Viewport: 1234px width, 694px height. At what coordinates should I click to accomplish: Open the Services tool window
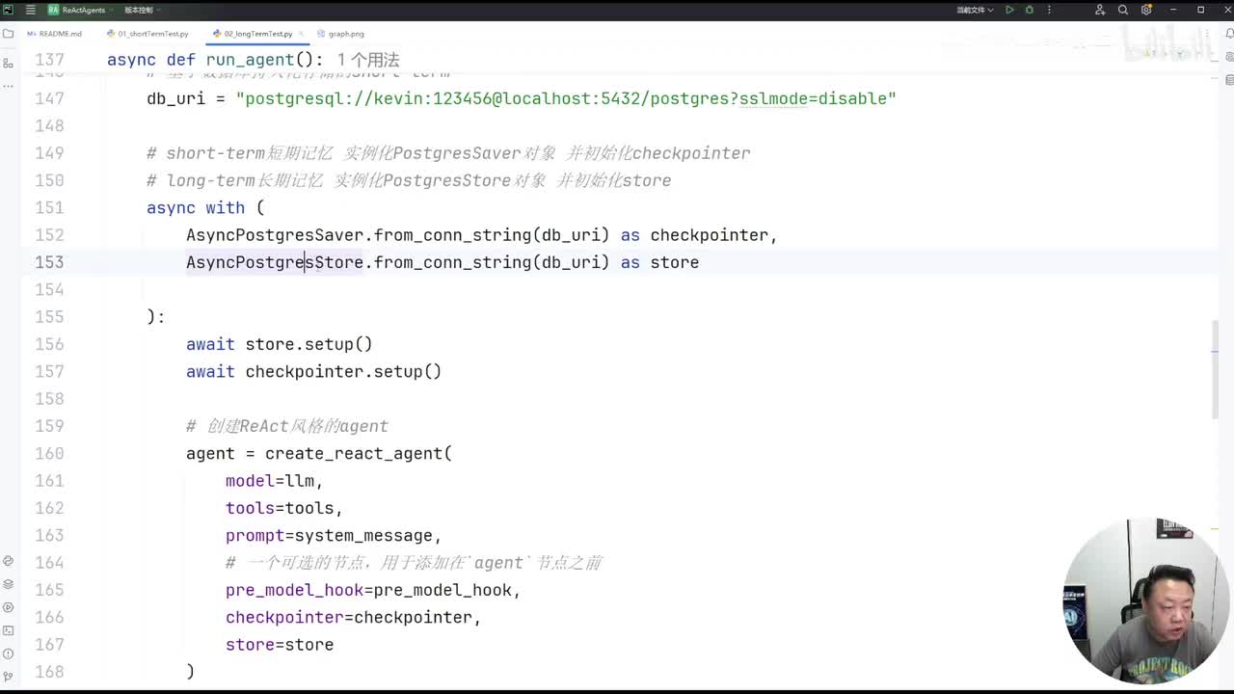(8, 607)
